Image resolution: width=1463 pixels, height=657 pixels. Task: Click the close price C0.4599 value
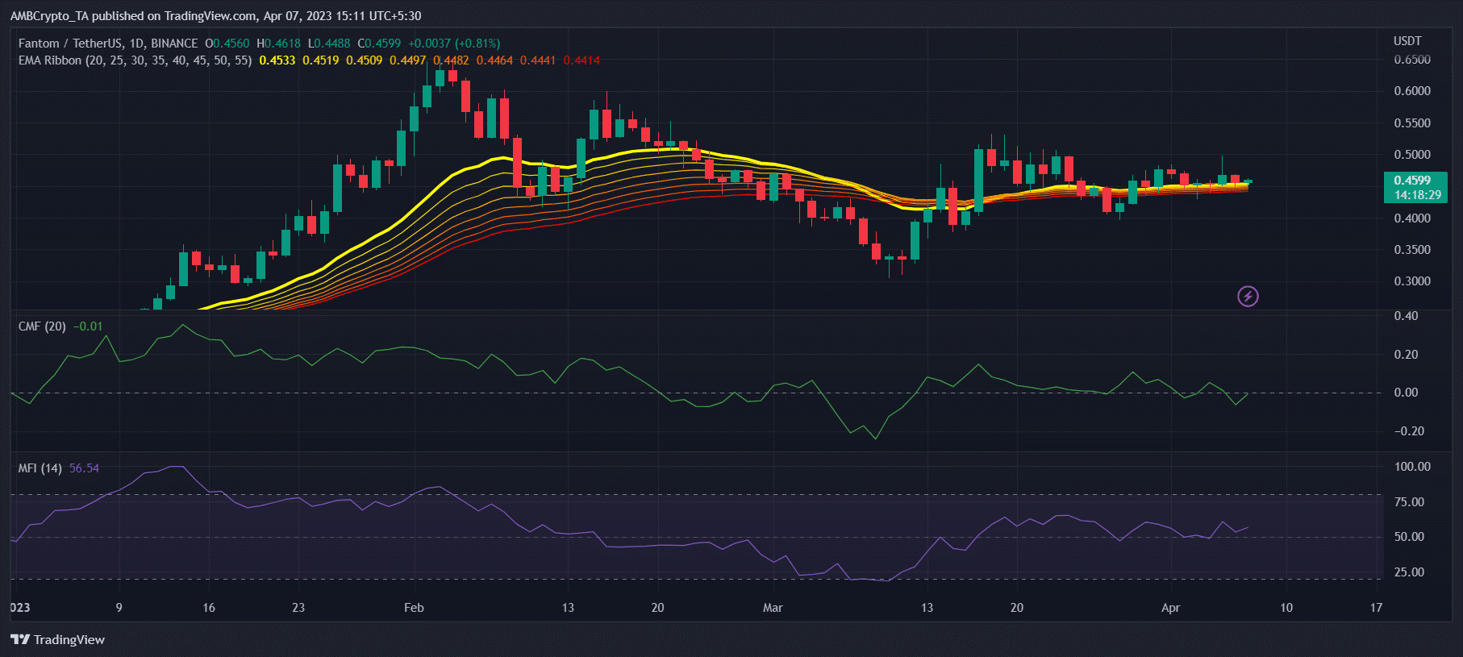[x=379, y=44]
